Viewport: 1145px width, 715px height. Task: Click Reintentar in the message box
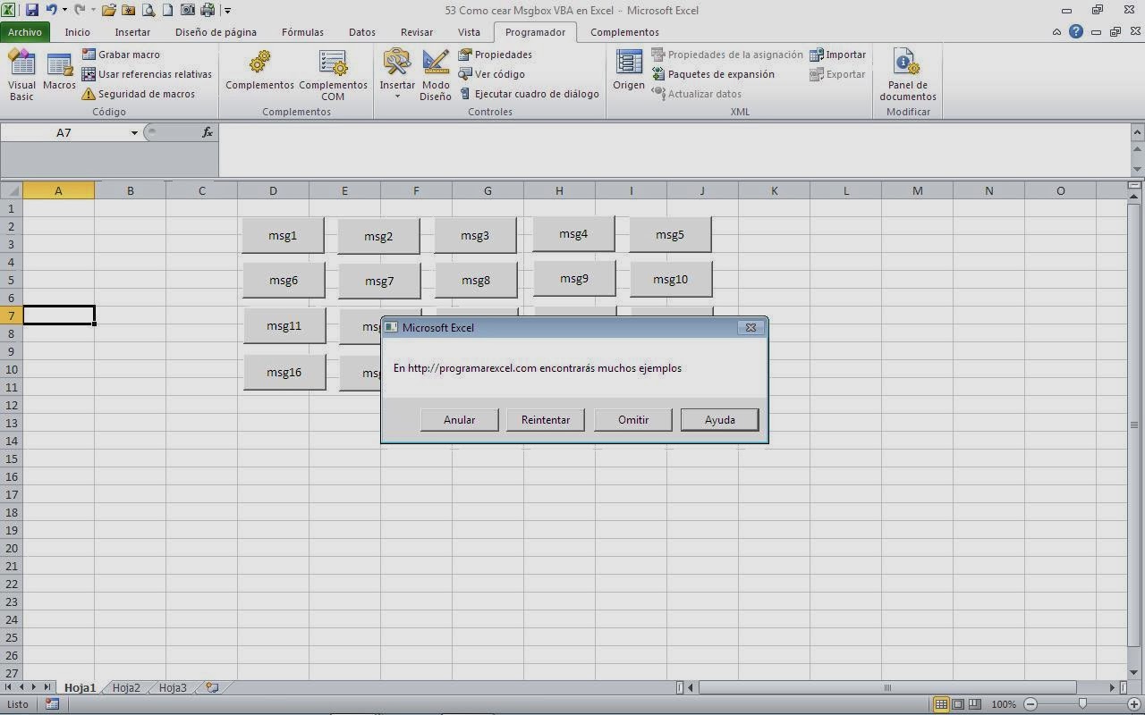pyautogui.click(x=546, y=420)
